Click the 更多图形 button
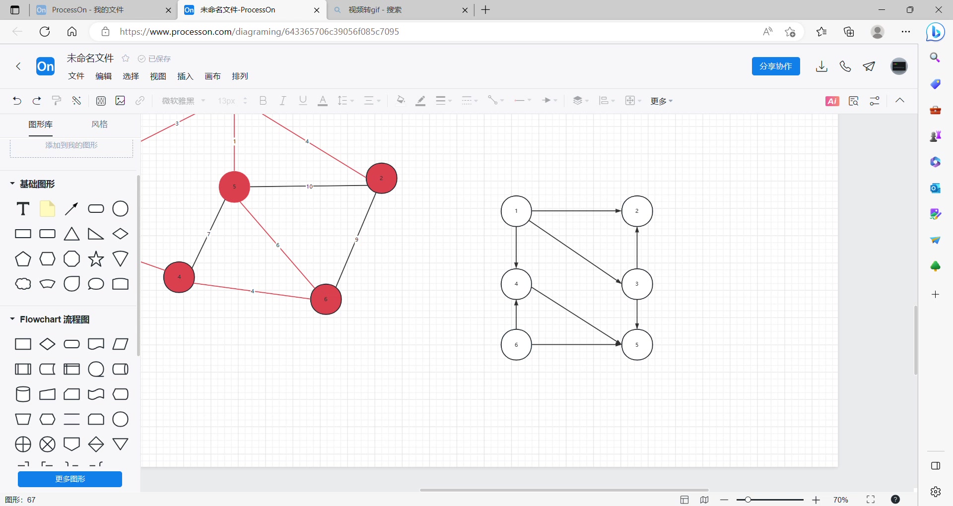The image size is (953, 506). tap(70, 479)
